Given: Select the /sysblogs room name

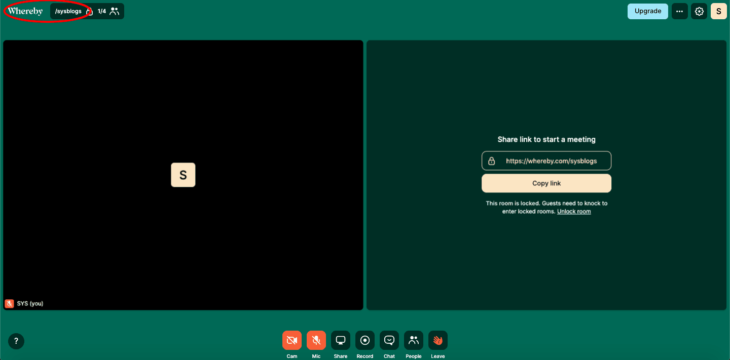Looking at the screenshot, I should coord(68,11).
